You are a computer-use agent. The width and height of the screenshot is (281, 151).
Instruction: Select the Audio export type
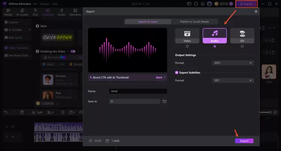click(x=215, y=36)
